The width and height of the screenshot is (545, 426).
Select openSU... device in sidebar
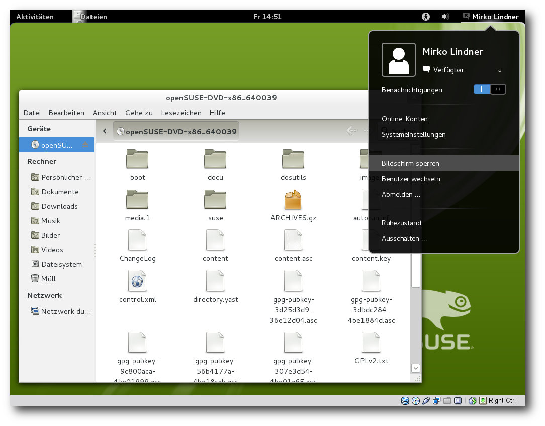[56, 145]
